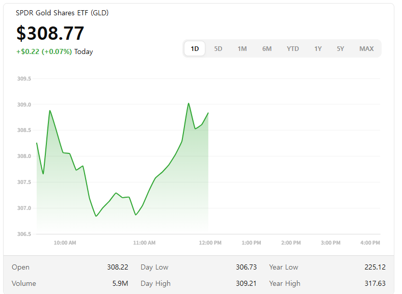Click the 3:00 PM axis label
This screenshot has width=402, height=294.
331,243
